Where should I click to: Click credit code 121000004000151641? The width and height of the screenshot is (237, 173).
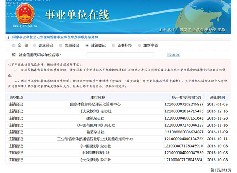click(184, 118)
